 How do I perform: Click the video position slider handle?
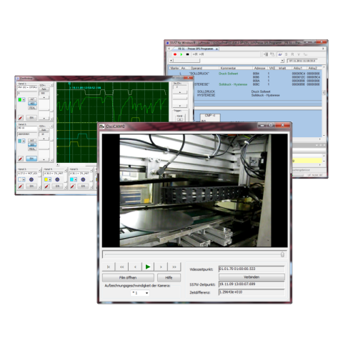click(282, 254)
